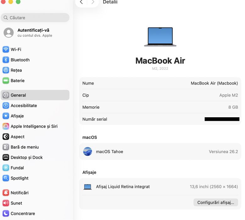This screenshot has width=245, height=220.
Task: Click the Bară de meniu icon
Action: pyautogui.click(x=6, y=147)
